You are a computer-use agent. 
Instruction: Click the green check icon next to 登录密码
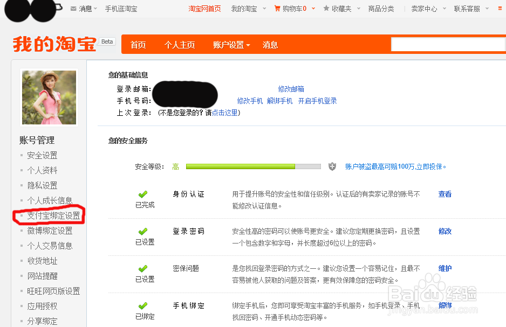(143, 231)
